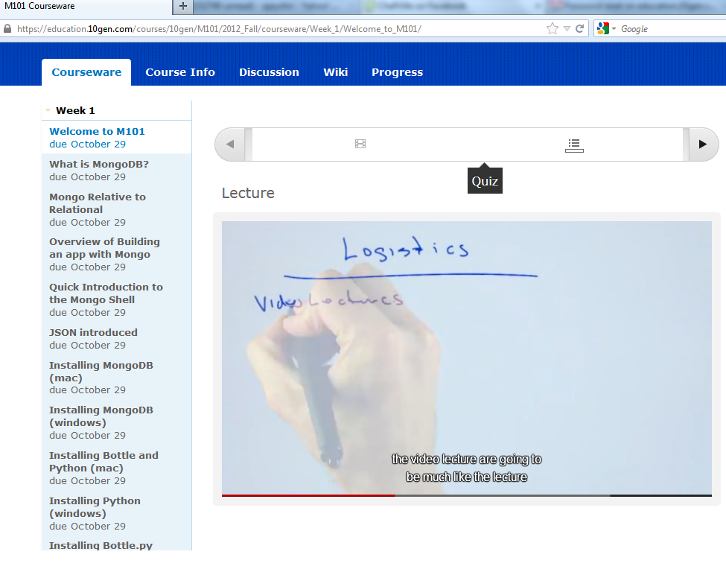Viewport: 726px width, 572px height.
Task: Go to next sequence item arrow
Action: (702, 144)
